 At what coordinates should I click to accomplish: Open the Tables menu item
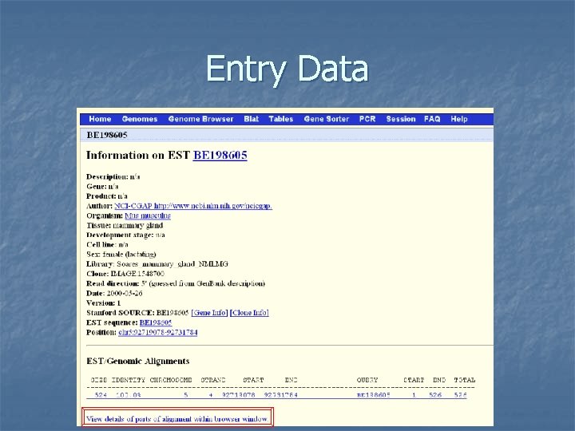[x=281, y=119]
